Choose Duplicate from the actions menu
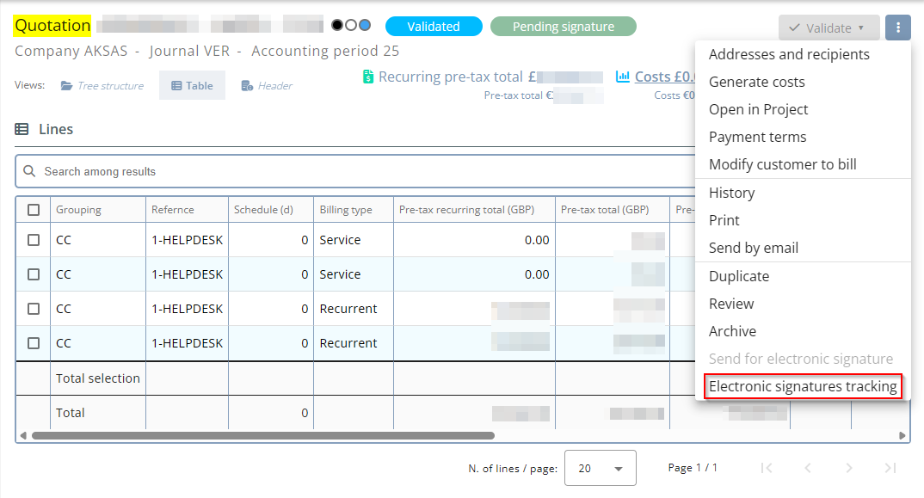Screen dimensions: 924x498 [x=739, y=276]
